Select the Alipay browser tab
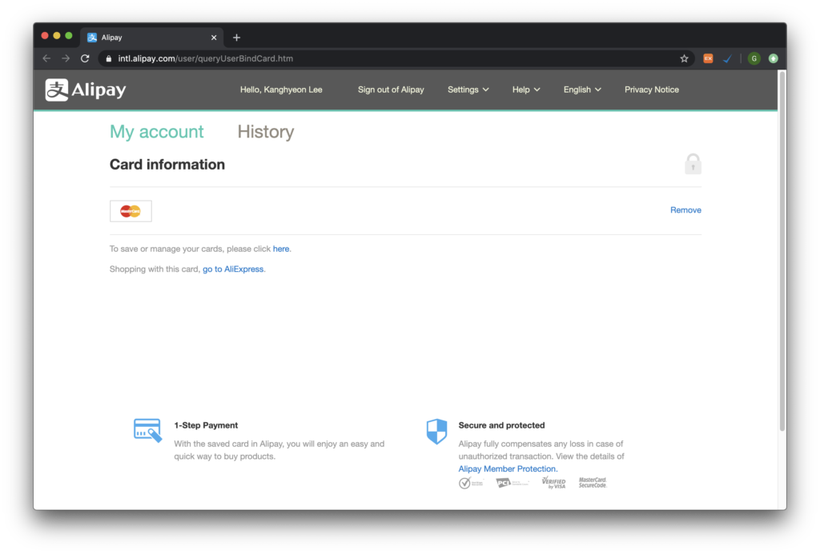The image size is (820, 554). (151, 38)
